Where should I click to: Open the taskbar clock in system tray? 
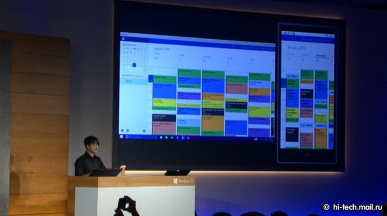pos(270,140)
